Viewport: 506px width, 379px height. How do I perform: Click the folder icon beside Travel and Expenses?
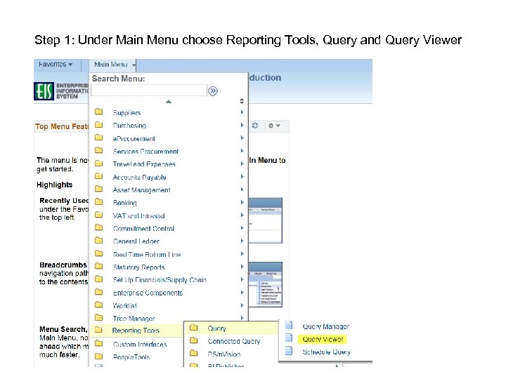[x=99, y=164]
